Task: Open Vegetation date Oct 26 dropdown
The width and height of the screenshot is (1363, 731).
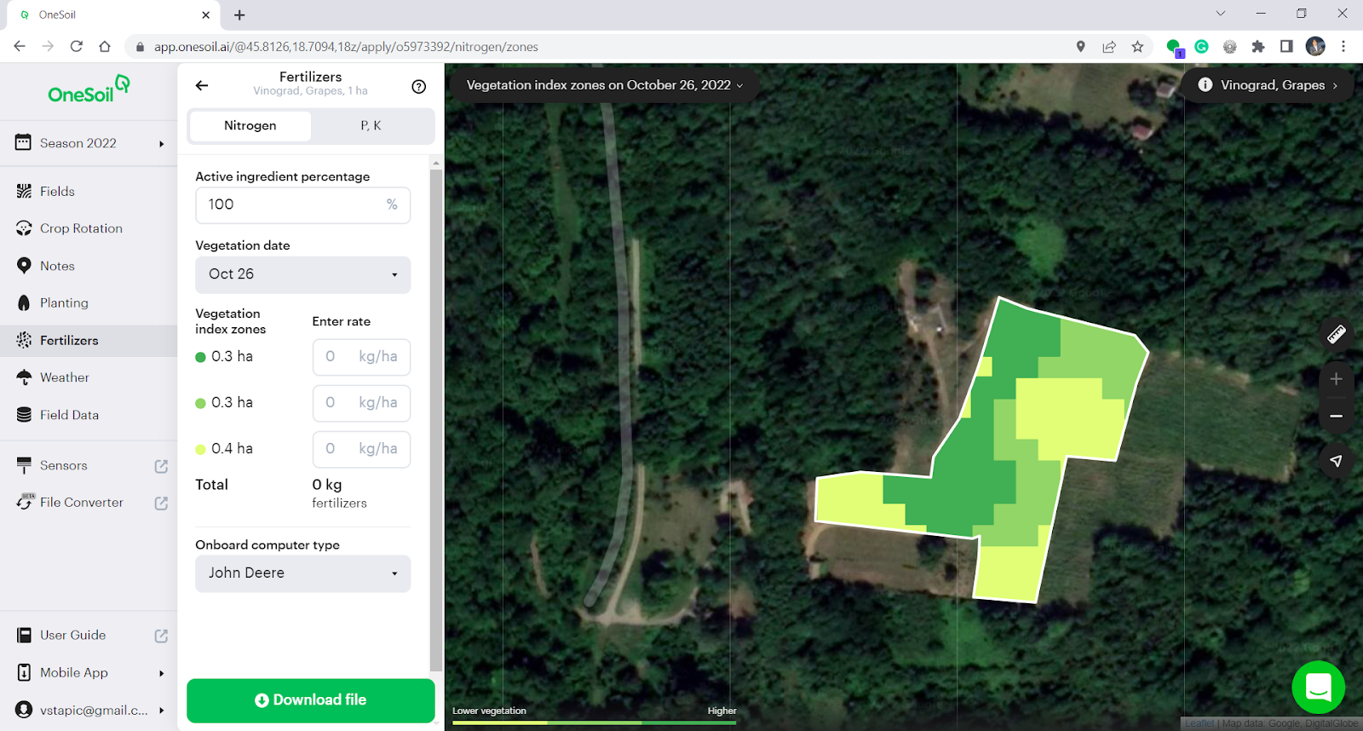Action: (303, 274)
